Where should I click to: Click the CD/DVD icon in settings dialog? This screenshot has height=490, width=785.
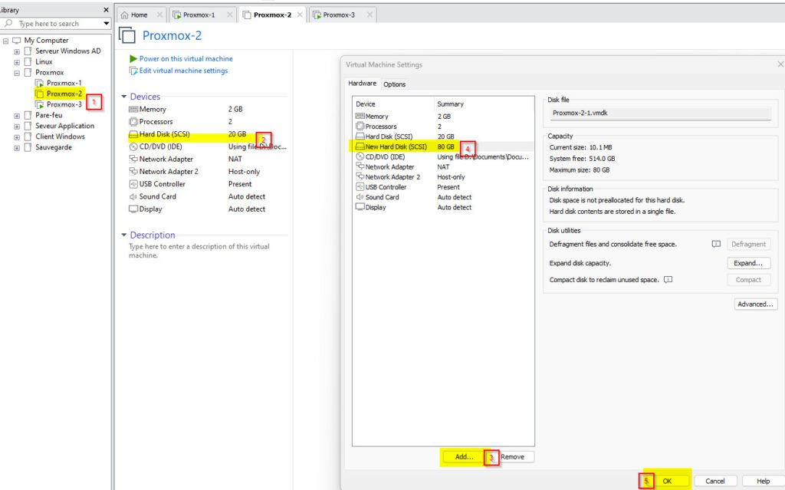point(360,157)
